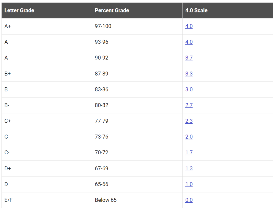Select the 4.0 Scale column header
275x212 pixels.
[228, 10]
